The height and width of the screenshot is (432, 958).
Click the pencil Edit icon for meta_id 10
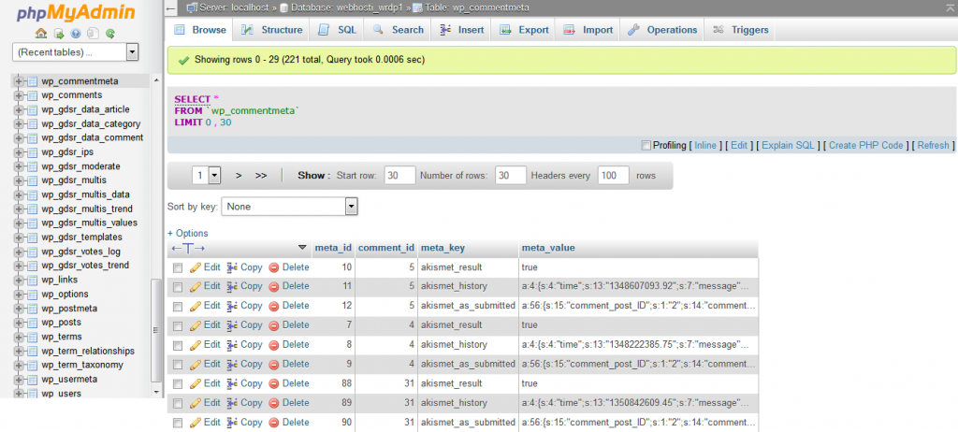[x=196, y=267]
